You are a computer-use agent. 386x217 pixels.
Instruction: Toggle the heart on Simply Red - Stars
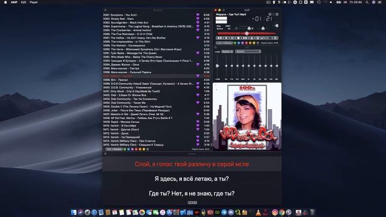(198, 19)
